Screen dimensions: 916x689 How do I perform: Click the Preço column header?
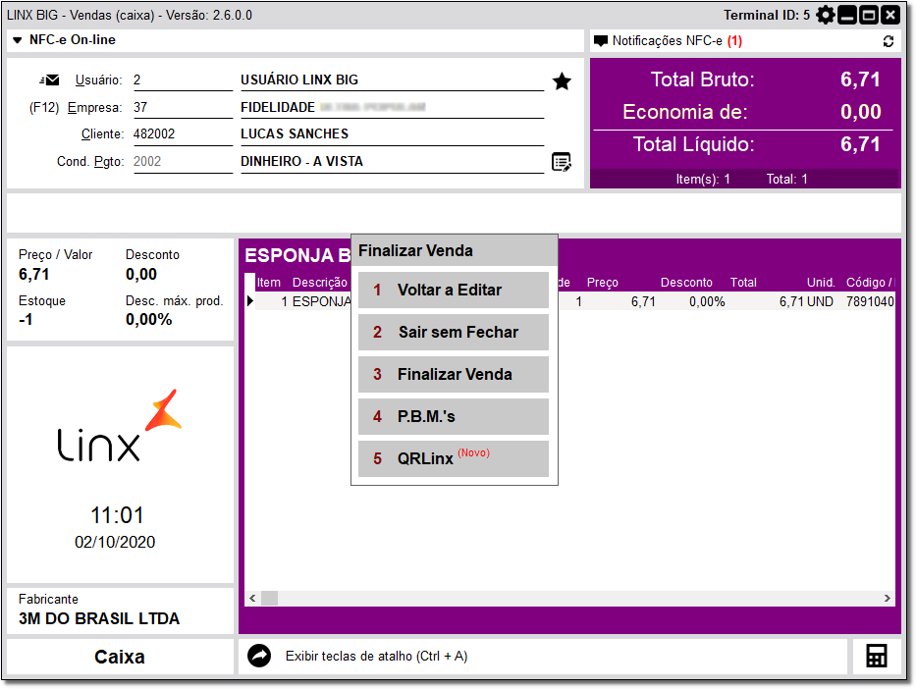tap(602, 283)
